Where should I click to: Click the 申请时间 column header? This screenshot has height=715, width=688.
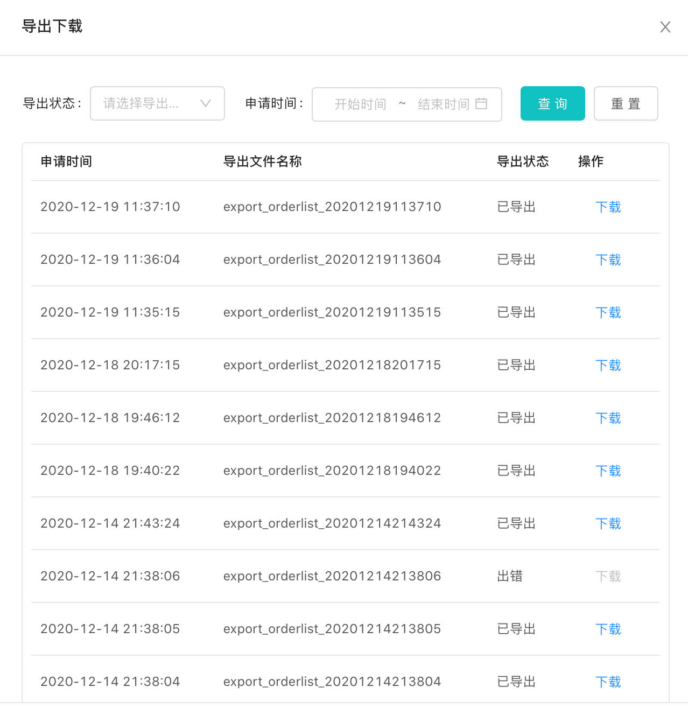click(x=66, y=162)
